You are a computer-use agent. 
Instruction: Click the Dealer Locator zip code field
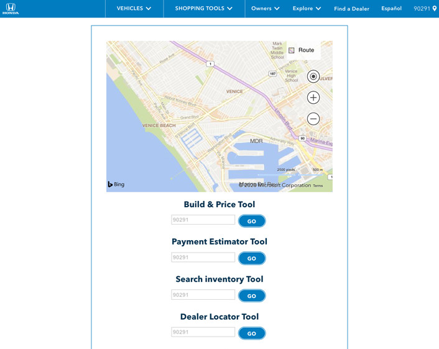pyautogui.click(x=203, y=332)
